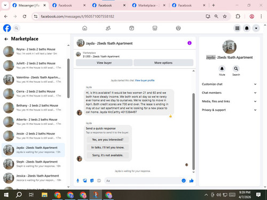
Task: Open Juliett - 2 beds 2 baths House chat
Action: coord(34,66)
